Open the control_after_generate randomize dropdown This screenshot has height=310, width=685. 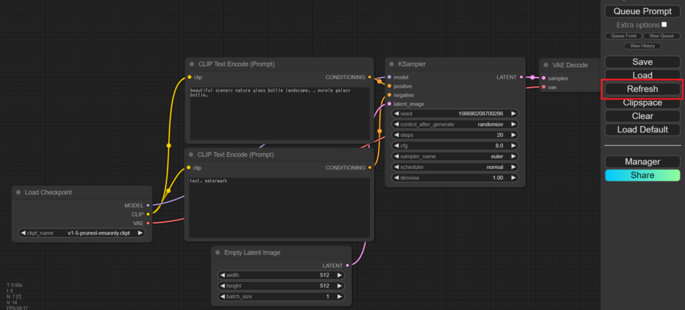pyautogui.click(x=455, y=124)
